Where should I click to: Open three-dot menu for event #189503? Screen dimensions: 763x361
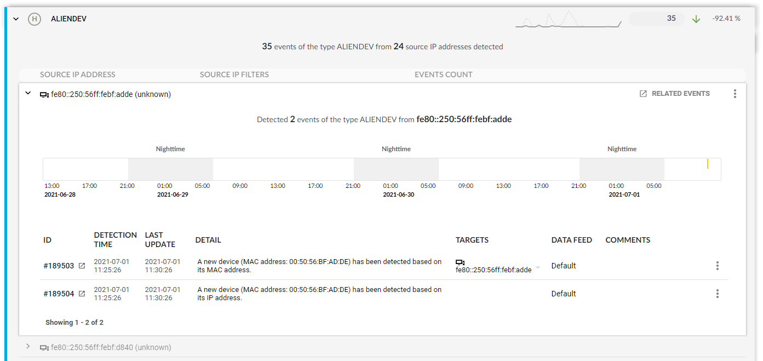pyautogui.click(x=717, y=266)
